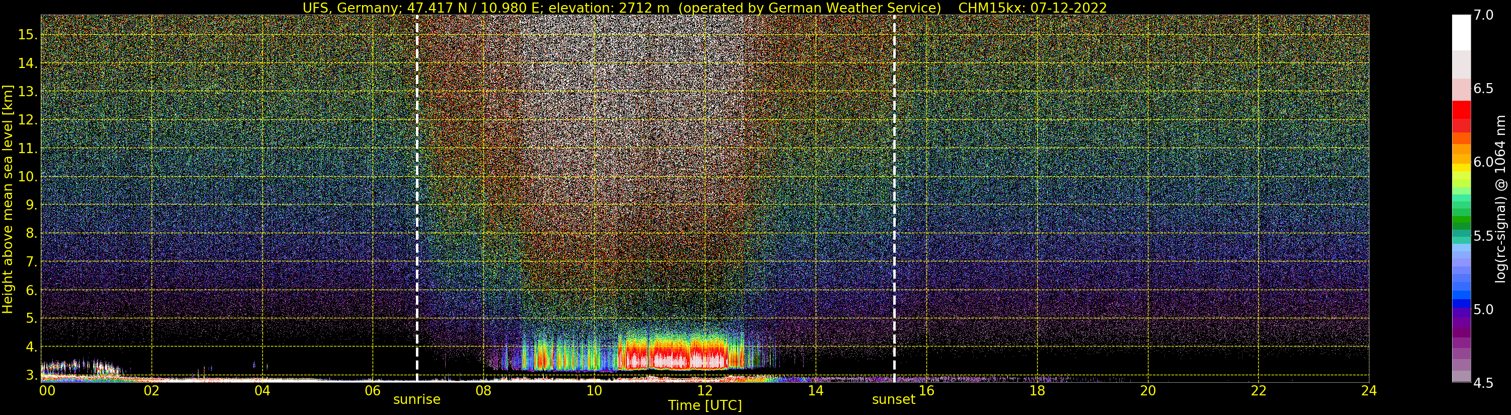Click the "14." height axis tick label

(28, 63)
